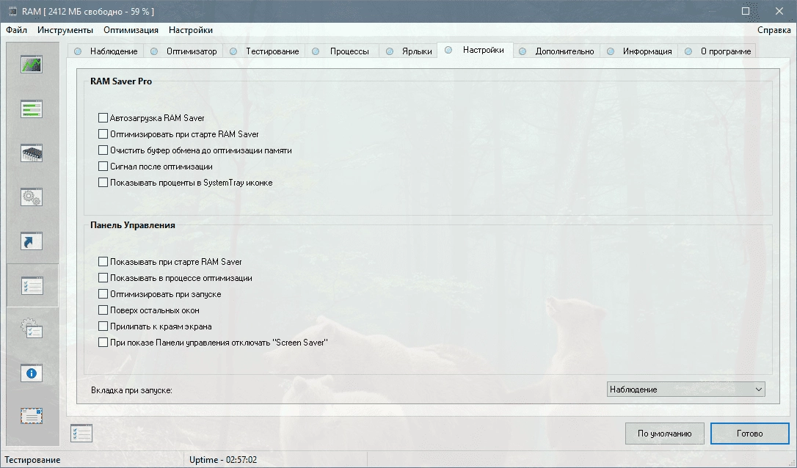Open the Файл menu
The height and width of the screenshot is (468, 797).
click(x=16, y=30)
